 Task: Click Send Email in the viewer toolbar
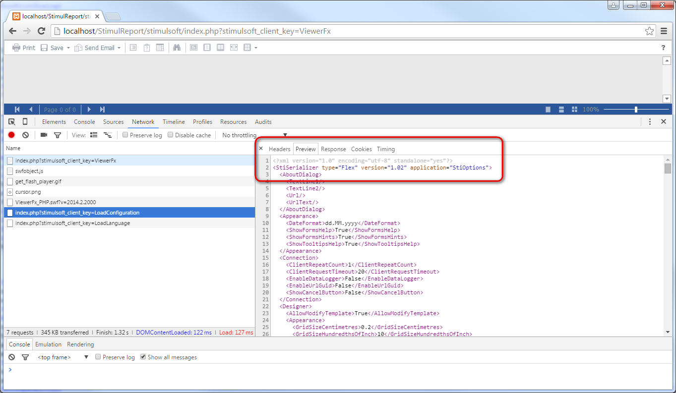click(94, 48)
